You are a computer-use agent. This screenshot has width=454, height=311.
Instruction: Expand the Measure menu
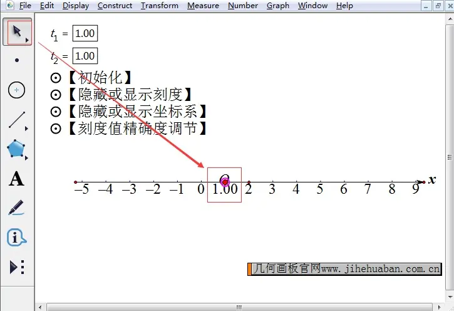(203, 6)
